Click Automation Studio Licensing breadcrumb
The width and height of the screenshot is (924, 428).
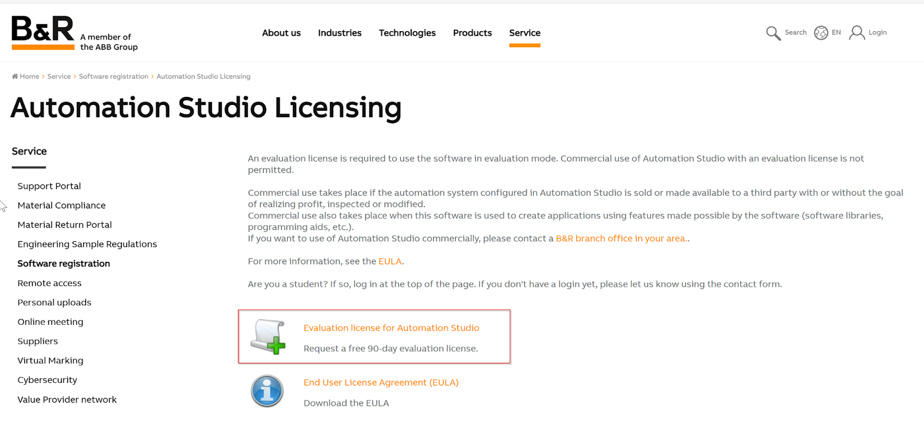(203, 76)
